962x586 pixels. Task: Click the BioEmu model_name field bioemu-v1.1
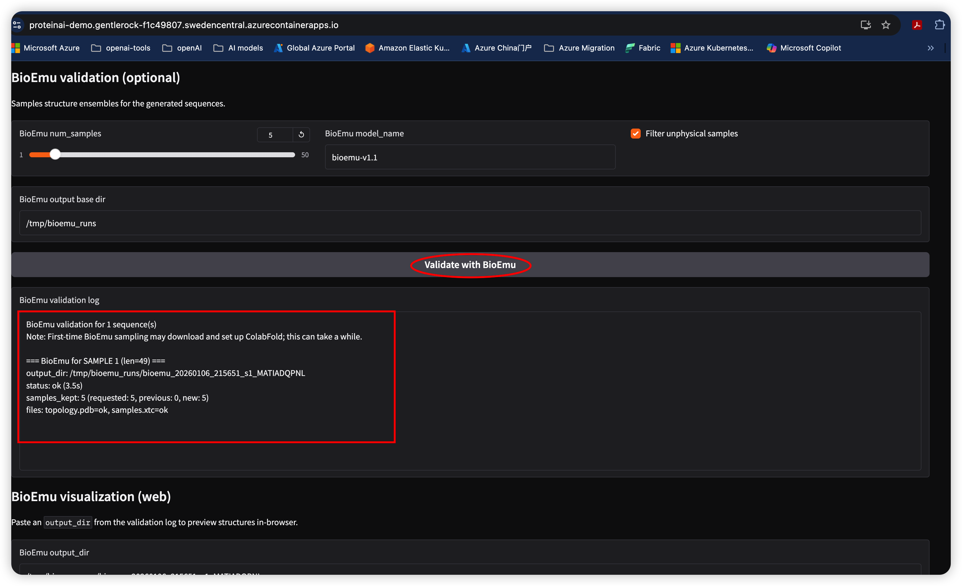click(470, 157)
